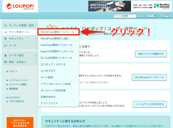This screenshot has width=173, height=128.
Task: Open サポート link
Action: coord(13,72)
